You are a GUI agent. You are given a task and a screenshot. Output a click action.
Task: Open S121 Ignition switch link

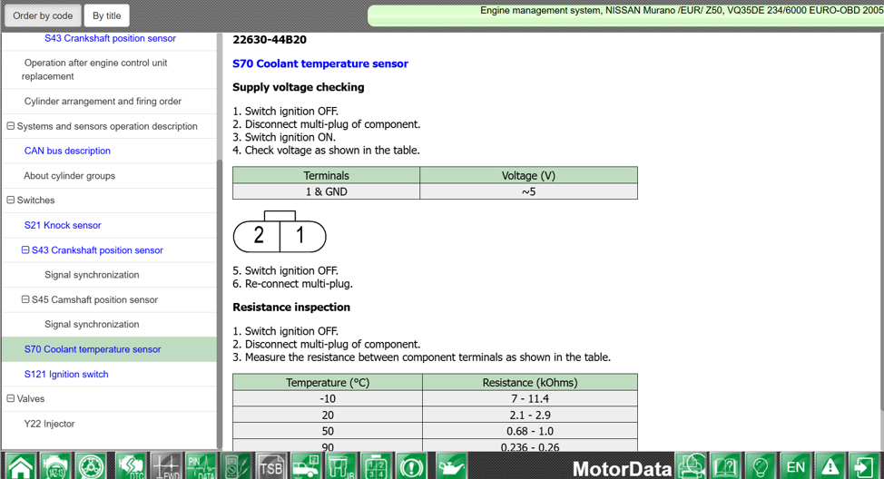click(x=66, y=374)
